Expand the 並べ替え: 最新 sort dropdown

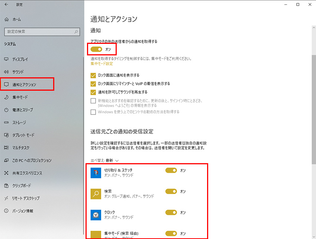(104, 161)
